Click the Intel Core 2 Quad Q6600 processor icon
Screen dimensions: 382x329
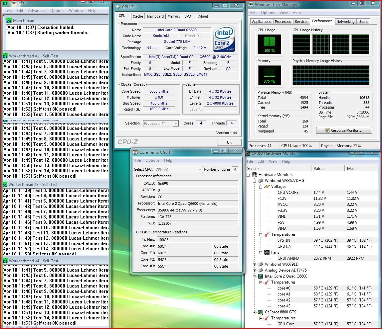click(x=261, y=276)
